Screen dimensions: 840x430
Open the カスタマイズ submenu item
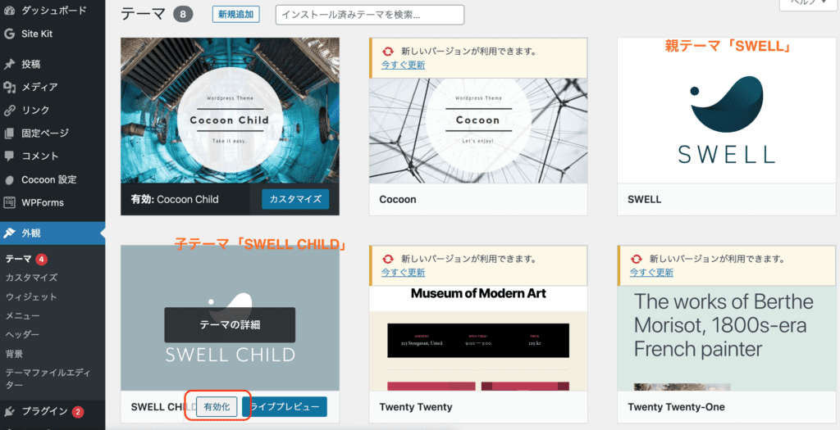31,278
